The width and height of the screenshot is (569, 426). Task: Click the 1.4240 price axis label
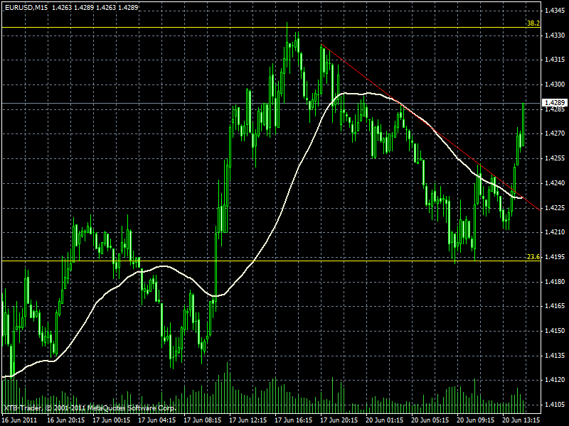click(x=555, y=183)
